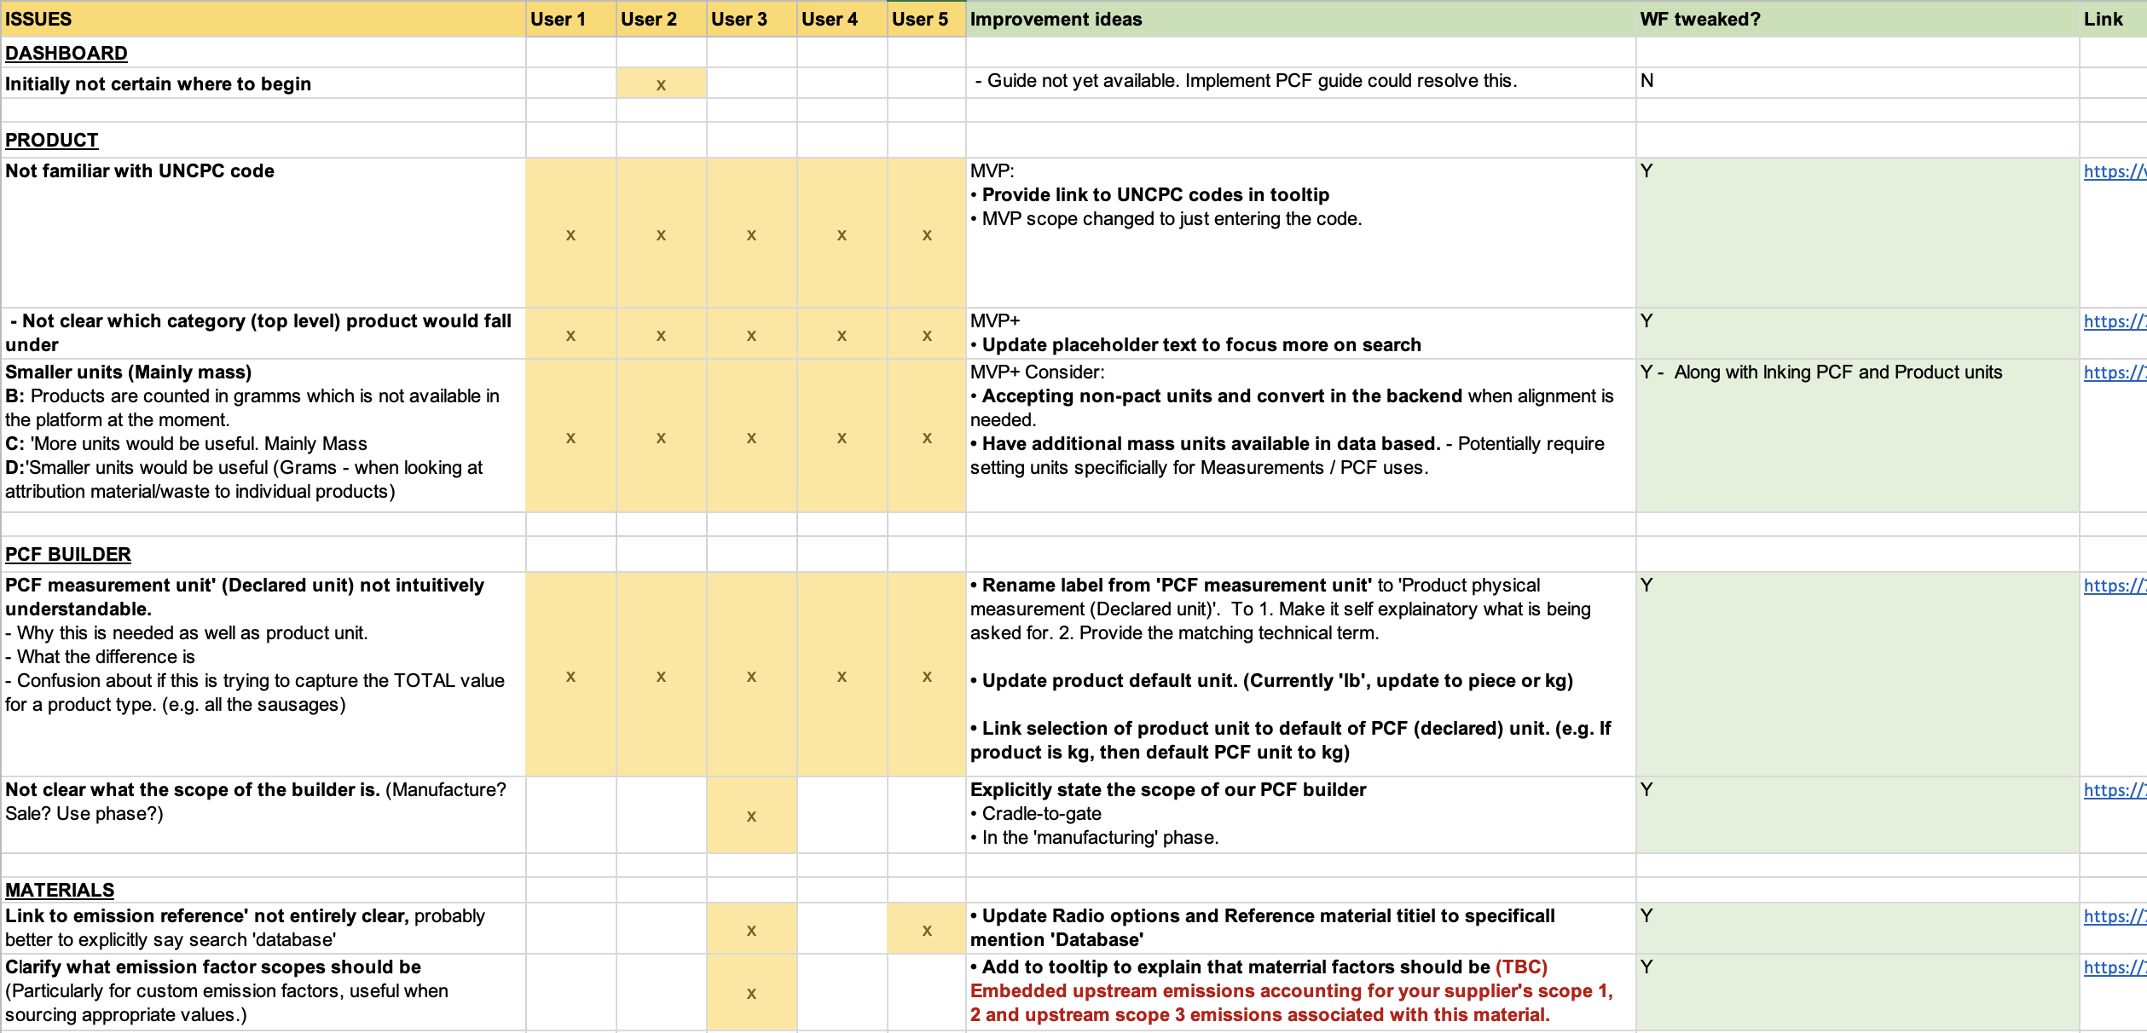This screenshot has height=1033, width=2147.
Task: Open the link in UNCPC code row
Action: coord(2115,171)
